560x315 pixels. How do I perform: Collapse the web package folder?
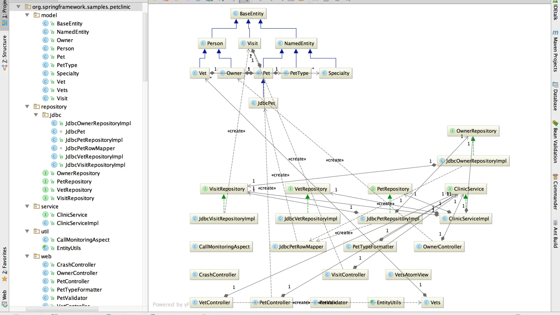27,256
